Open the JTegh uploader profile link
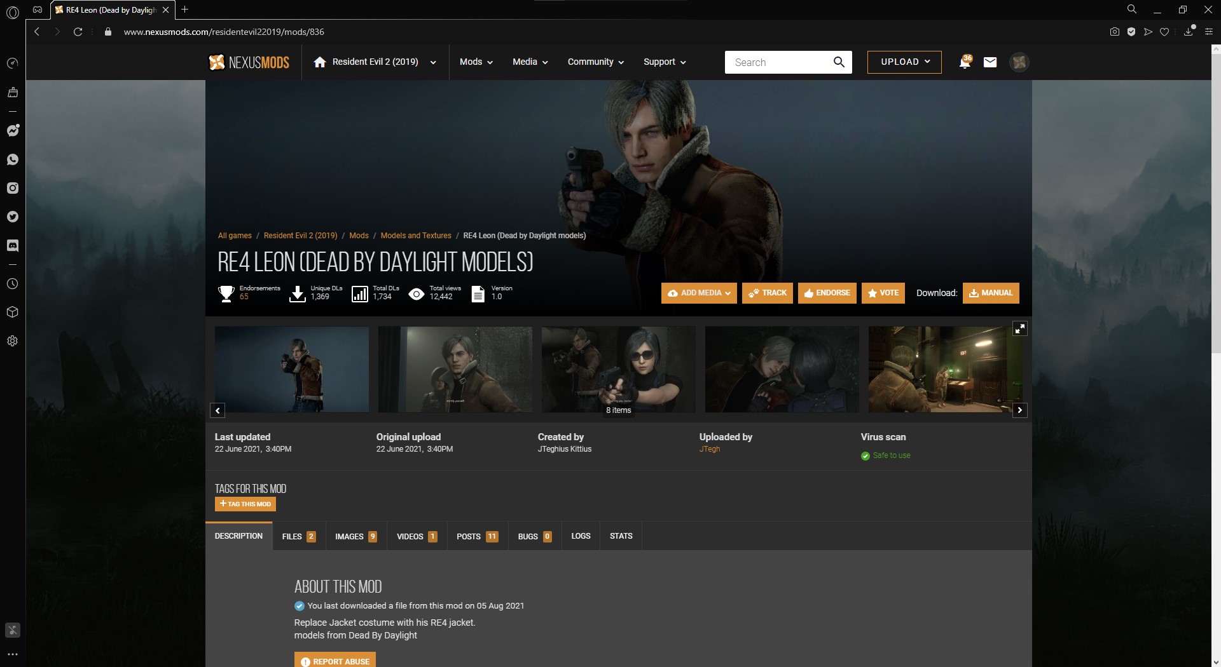Screen dimensions: 1221x667 point(710,448)
